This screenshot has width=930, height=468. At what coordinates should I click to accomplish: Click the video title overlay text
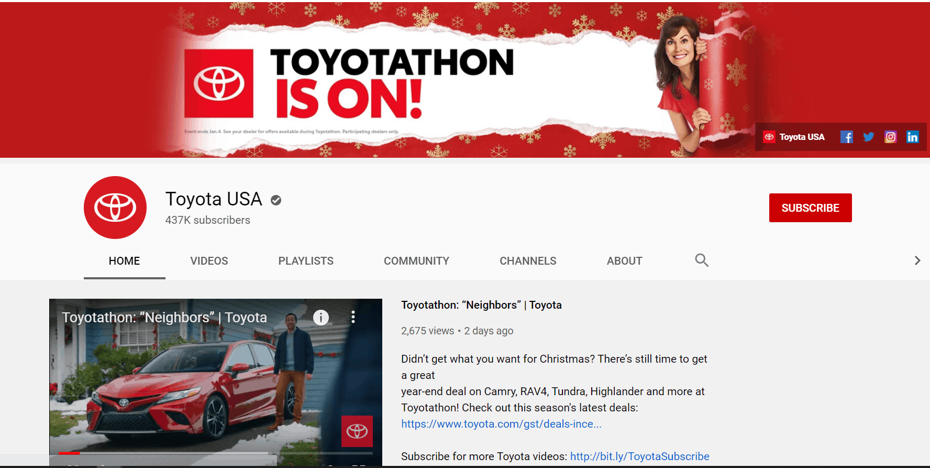pyautogui.click(x=164, y=318)
